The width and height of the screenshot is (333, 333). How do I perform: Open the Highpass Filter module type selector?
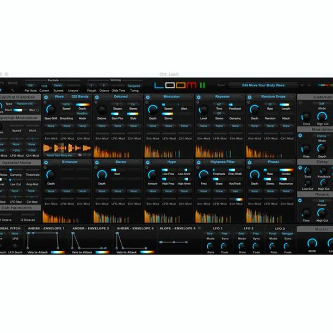click(x=222, y=162)
